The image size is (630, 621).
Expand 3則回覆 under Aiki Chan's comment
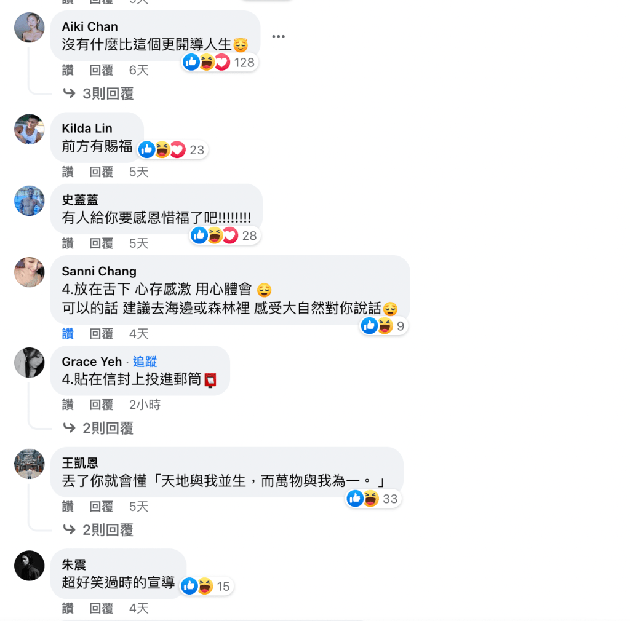coord(98,93)
